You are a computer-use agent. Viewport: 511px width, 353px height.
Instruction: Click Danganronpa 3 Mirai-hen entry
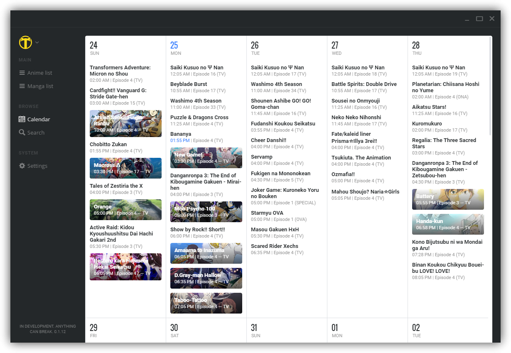pos(206,185)
